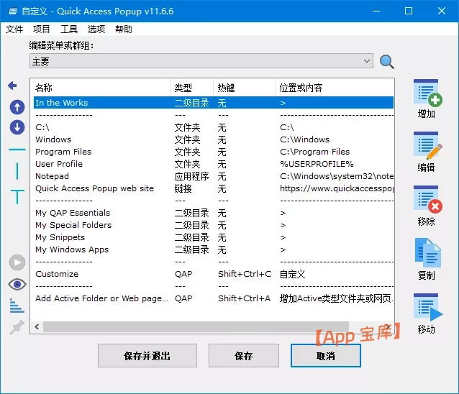Click the T-shaped text separator icon
459x394 pixels.
pos(17,196)
